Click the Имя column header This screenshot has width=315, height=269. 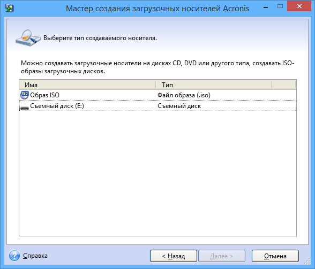click(x=88, y=84)
